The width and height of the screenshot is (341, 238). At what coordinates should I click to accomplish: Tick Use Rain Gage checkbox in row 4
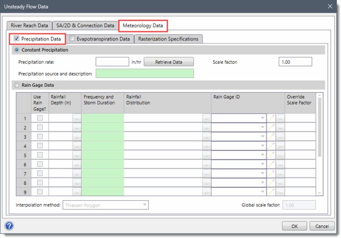pyautogui.click(x=40, y=146)
